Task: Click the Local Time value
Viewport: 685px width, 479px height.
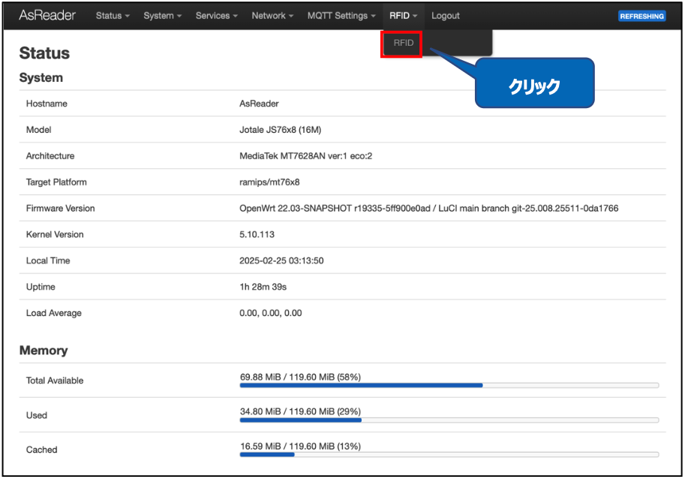Action: [x=281, y=261]
